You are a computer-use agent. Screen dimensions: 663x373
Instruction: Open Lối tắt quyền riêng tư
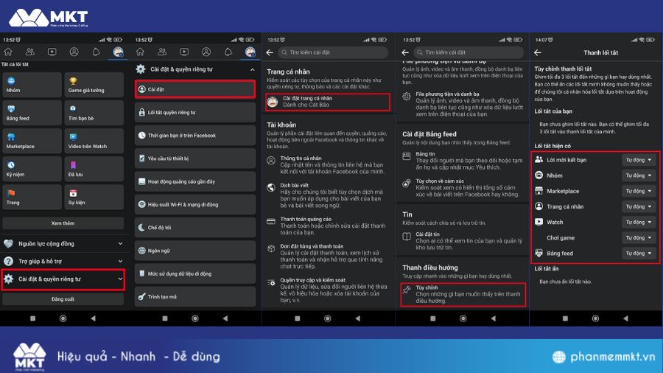pyautogui.click(x=195, y=113)
